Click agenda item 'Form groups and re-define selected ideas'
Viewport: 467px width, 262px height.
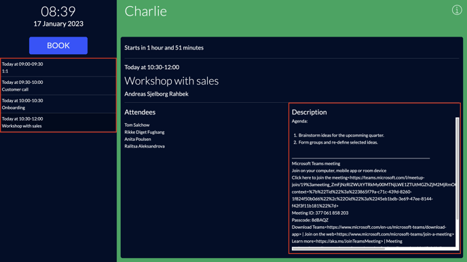[x=338, y=142]
